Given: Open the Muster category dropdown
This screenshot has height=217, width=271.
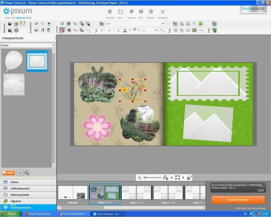Looking at the screenshot, I should coord(53,45).
